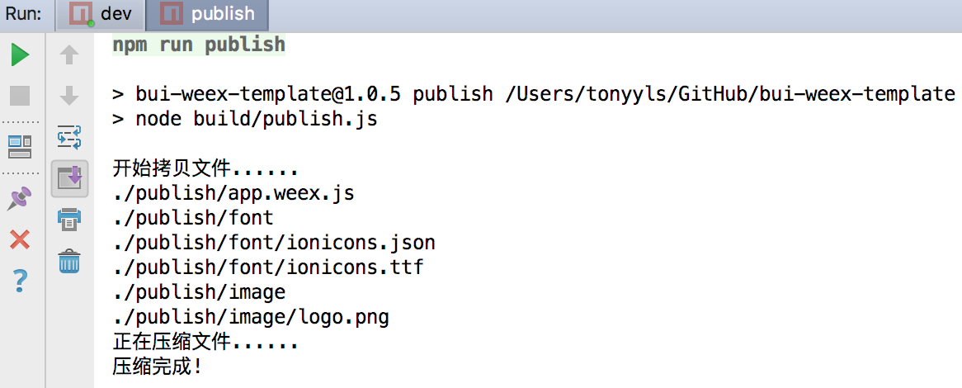This screenshot has width=962, height=388.
Task: Print the console output with the printer icon
Action: click(69, 220)
